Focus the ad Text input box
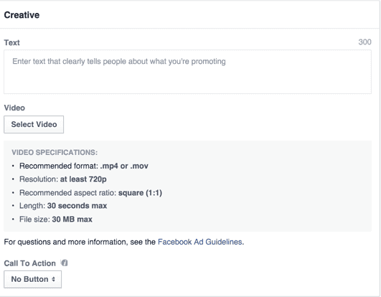 (x=187, y=72)
